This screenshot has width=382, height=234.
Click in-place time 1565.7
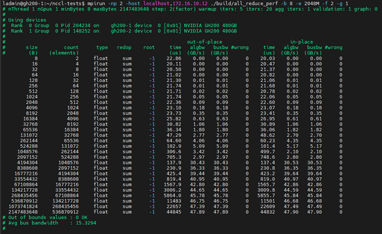coord(266,185)
